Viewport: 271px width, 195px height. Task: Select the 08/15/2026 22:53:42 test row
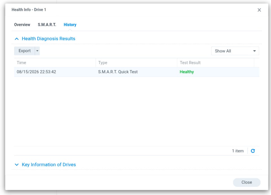[137, 72]
